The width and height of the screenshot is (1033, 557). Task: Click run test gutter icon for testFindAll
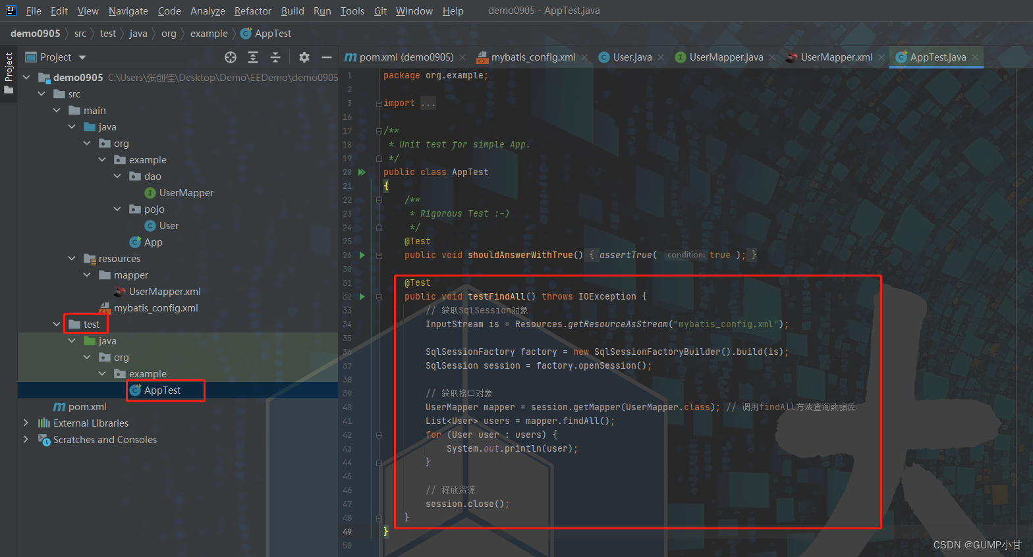(362, 297)
